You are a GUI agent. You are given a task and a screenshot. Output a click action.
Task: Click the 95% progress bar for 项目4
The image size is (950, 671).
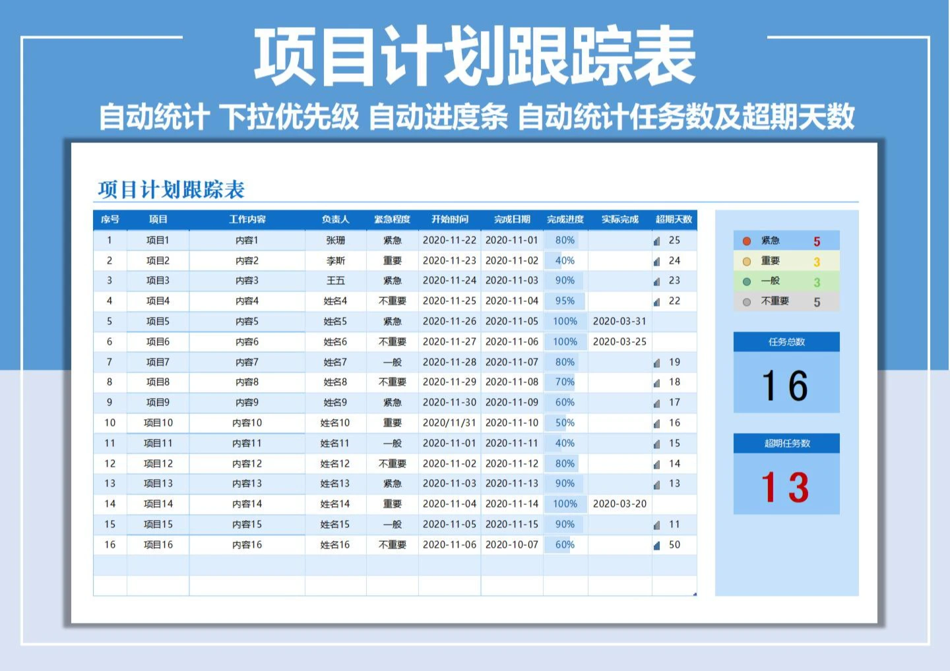pyautogui.click(x=565, y=301)
